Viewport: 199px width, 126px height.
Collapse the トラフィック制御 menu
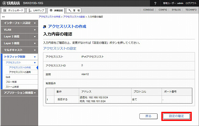(20, 57)
